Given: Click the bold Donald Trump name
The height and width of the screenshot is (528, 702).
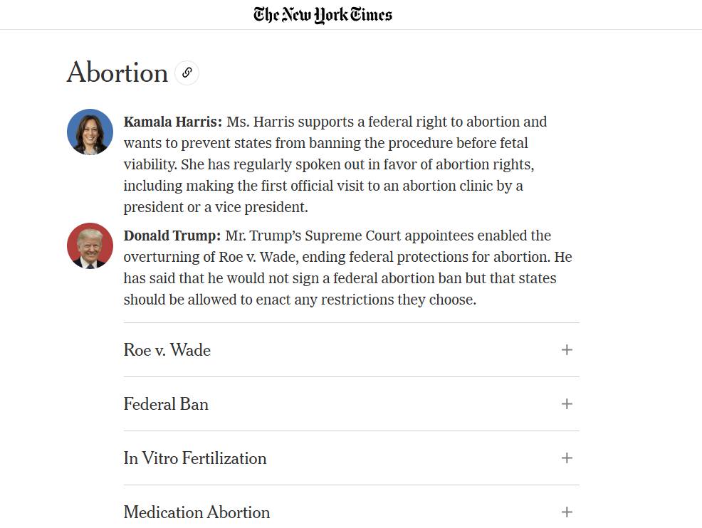Looking at the screenshot, I should point(172,236).
